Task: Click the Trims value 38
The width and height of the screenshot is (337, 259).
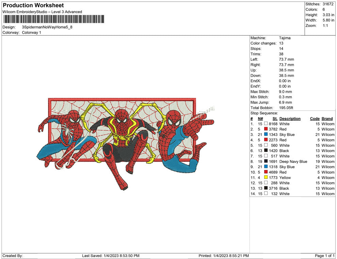Action: tap(281, 54)
